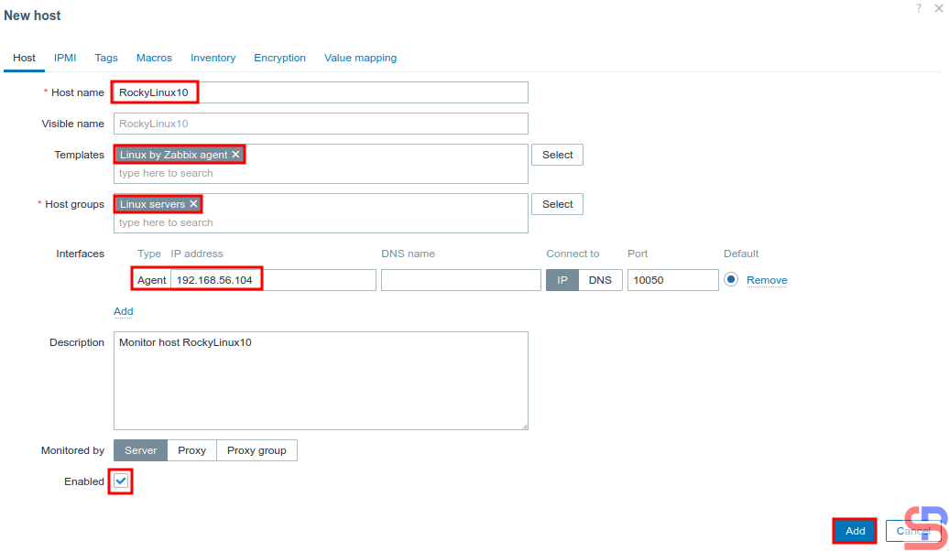Go to the Encryption tab

279,58
